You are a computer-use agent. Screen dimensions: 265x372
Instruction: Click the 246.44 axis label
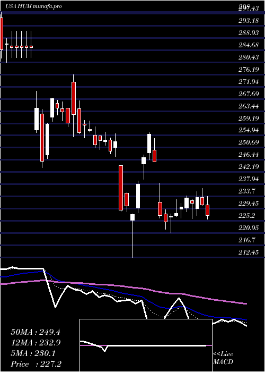249,155
